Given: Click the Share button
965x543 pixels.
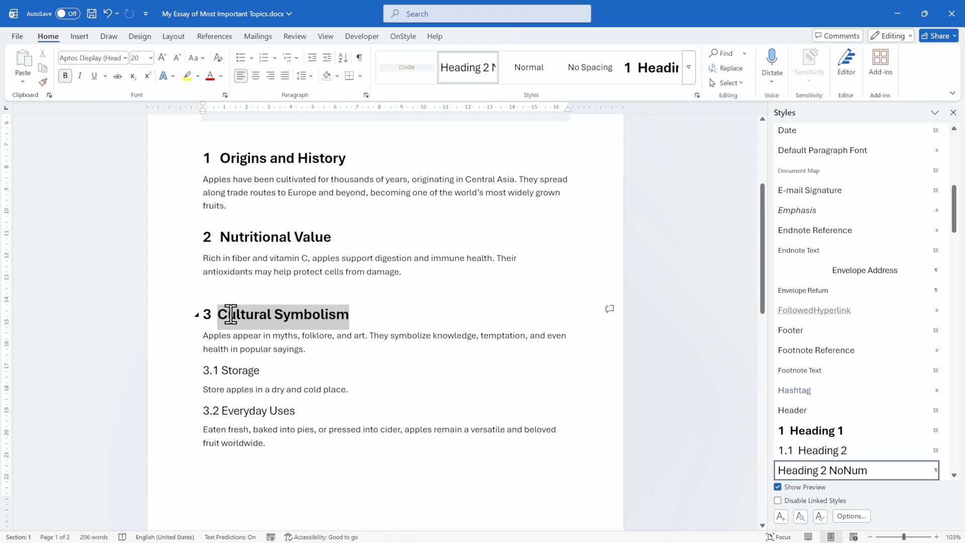Looking at the screenshot, I should (938, 36).
